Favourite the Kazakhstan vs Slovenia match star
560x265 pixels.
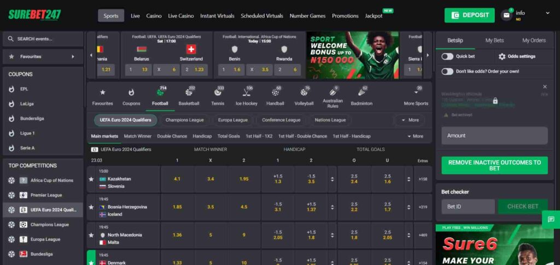[91, 179]
